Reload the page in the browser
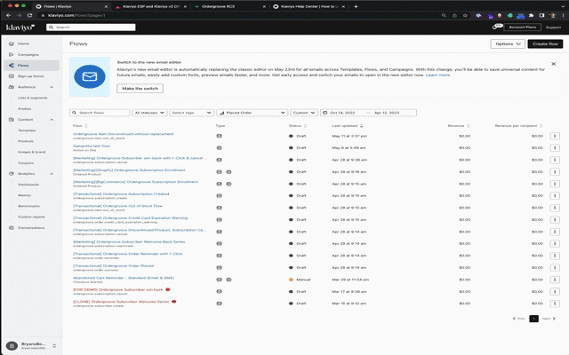This screenshot has width=569, height=355. pyautogui.click(x=29, y=16)
